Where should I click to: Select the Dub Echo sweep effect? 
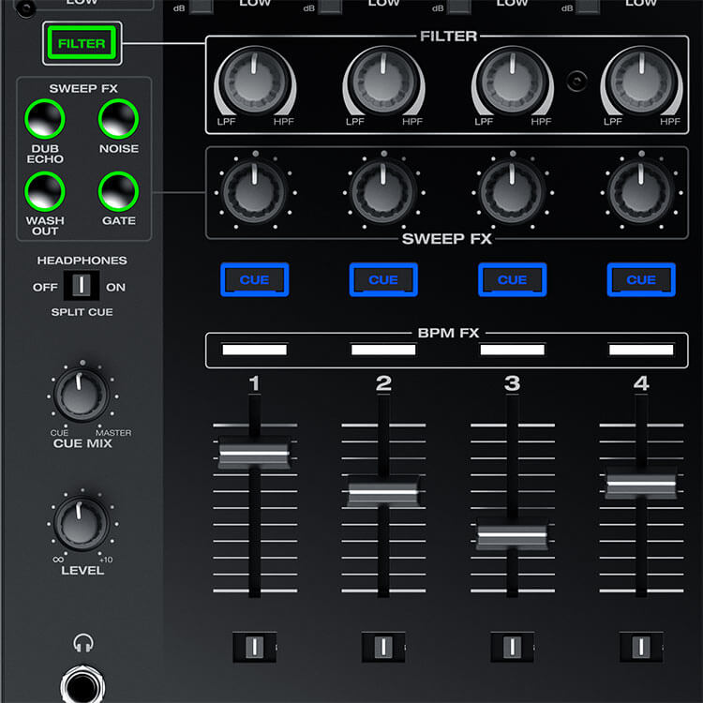point(44,119)
